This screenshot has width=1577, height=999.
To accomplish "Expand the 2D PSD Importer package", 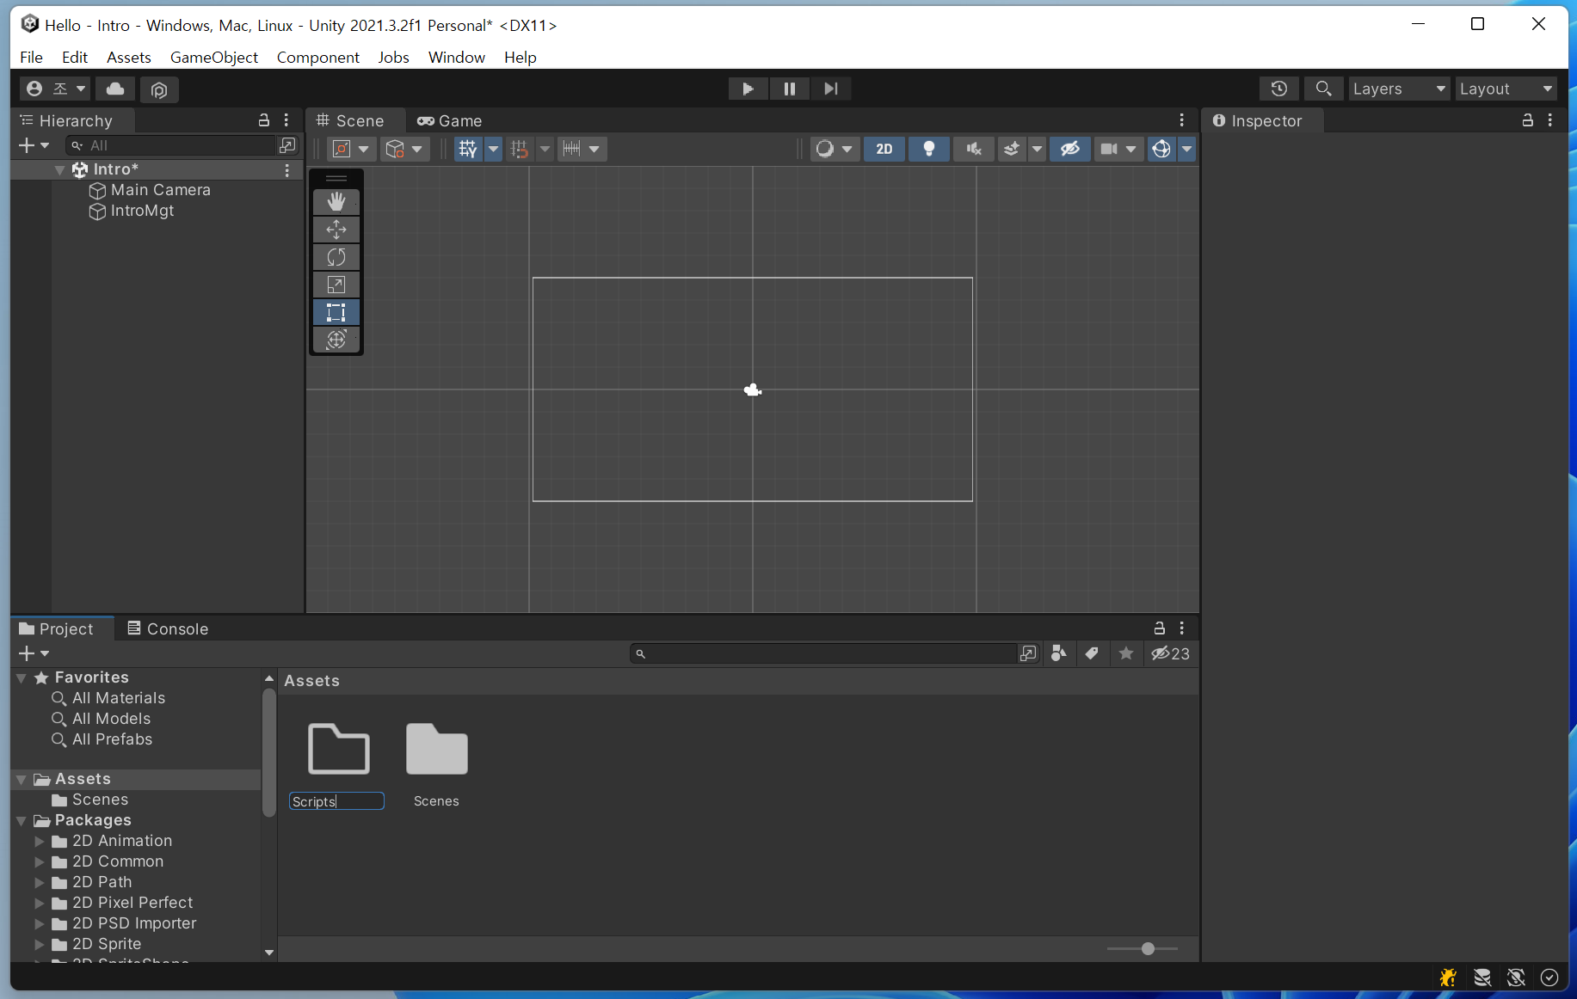I will [x=40, y=923].
